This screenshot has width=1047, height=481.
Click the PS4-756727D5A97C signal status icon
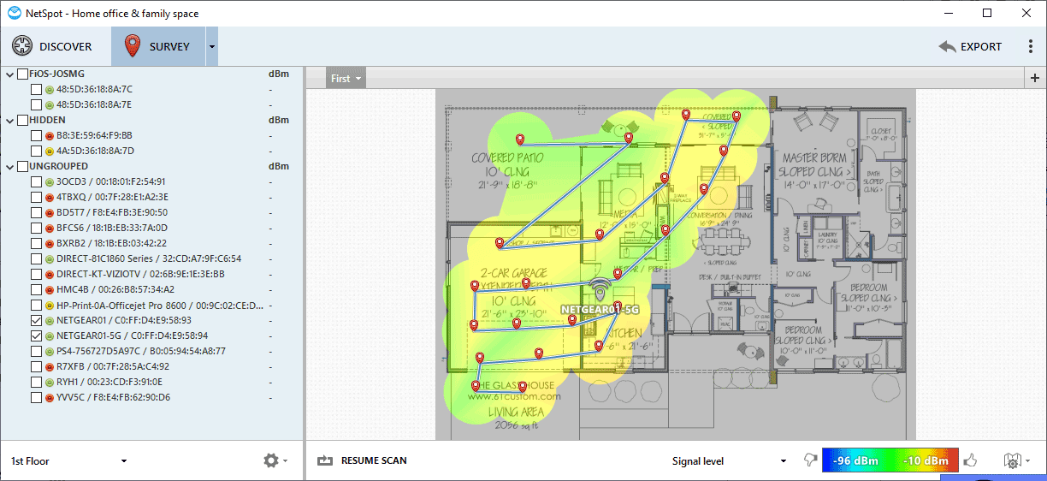[x=50, y=352]
